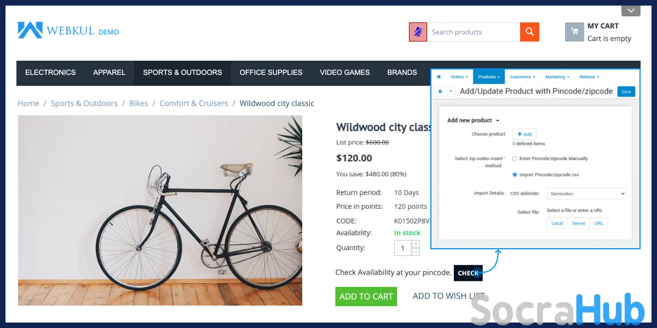Image resolution: width=657 pixels, height=328 pixels.
Task: Click the Webkul Demo logo
Action: coord(68,31)
